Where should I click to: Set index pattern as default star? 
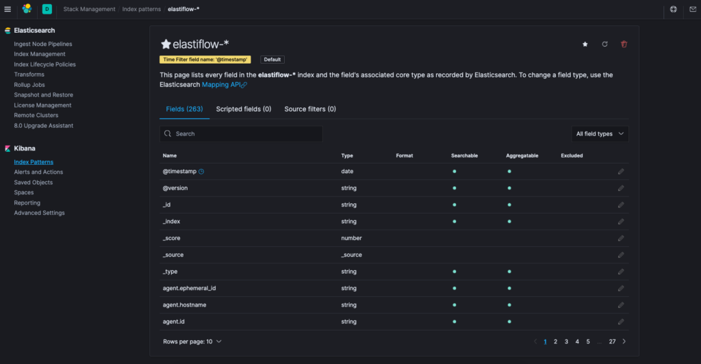pos(585,44)
